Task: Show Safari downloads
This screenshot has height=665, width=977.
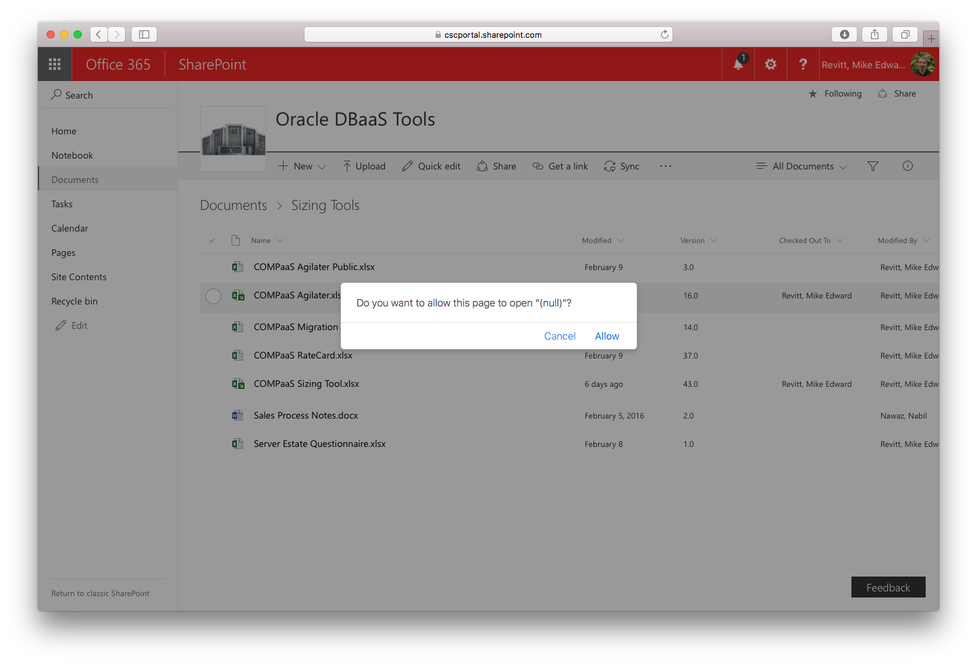Action: (844, 34)
